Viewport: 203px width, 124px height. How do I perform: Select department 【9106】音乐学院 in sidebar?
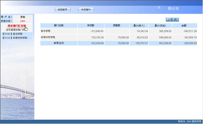[17, 34]
